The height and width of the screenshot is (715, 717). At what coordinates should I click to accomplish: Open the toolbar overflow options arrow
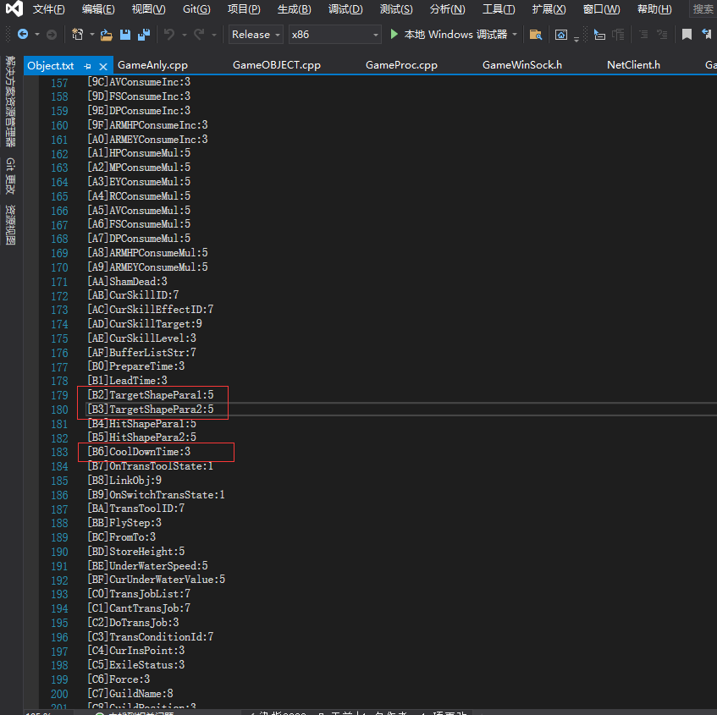pyautogui.click(x=576, y=39)
